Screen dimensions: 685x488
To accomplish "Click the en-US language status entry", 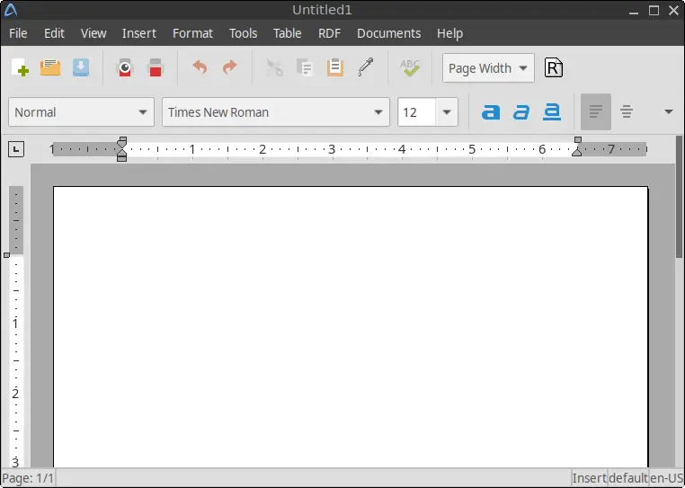I will tap(667, 478).
